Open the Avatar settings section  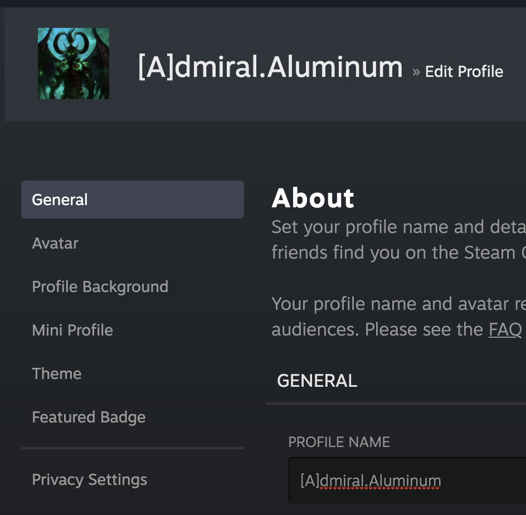(x=55, y=243)
